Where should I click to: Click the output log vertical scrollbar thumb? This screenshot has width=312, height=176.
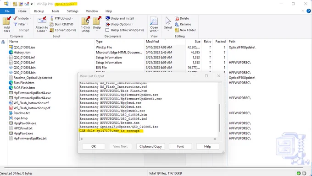pyautogui.click(x=220, y=118)
